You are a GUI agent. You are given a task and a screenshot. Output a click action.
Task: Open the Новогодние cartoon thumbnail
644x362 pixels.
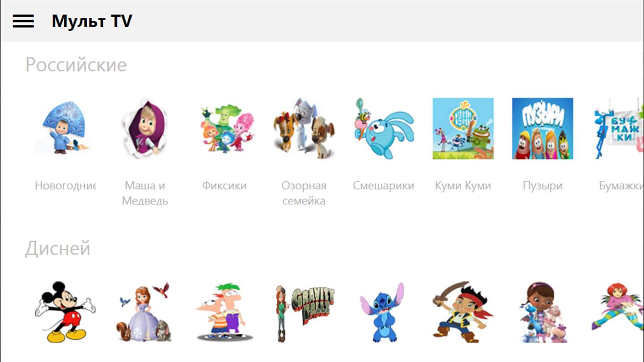[x=65, y=129]
